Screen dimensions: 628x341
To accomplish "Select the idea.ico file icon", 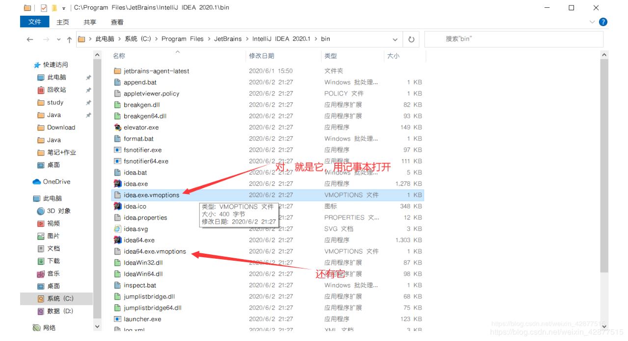I will coord(117,206).
